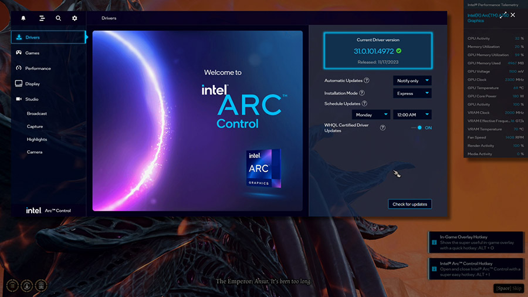Click the driver version 31.0.101.4972 text
528x297 pixels.
pos(374,51)
